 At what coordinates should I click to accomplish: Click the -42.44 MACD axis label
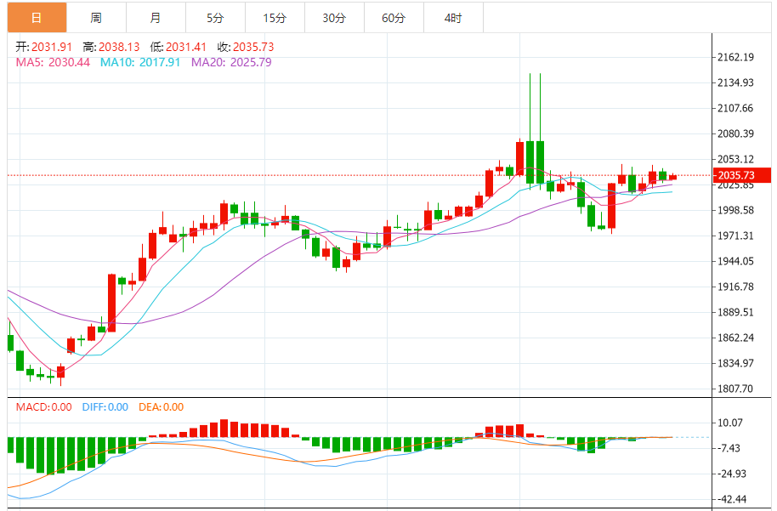coord(732,499)
